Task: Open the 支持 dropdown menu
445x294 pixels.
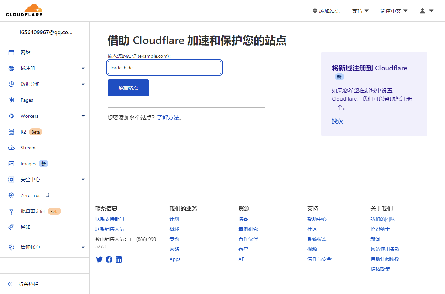Action: [360, 11]
